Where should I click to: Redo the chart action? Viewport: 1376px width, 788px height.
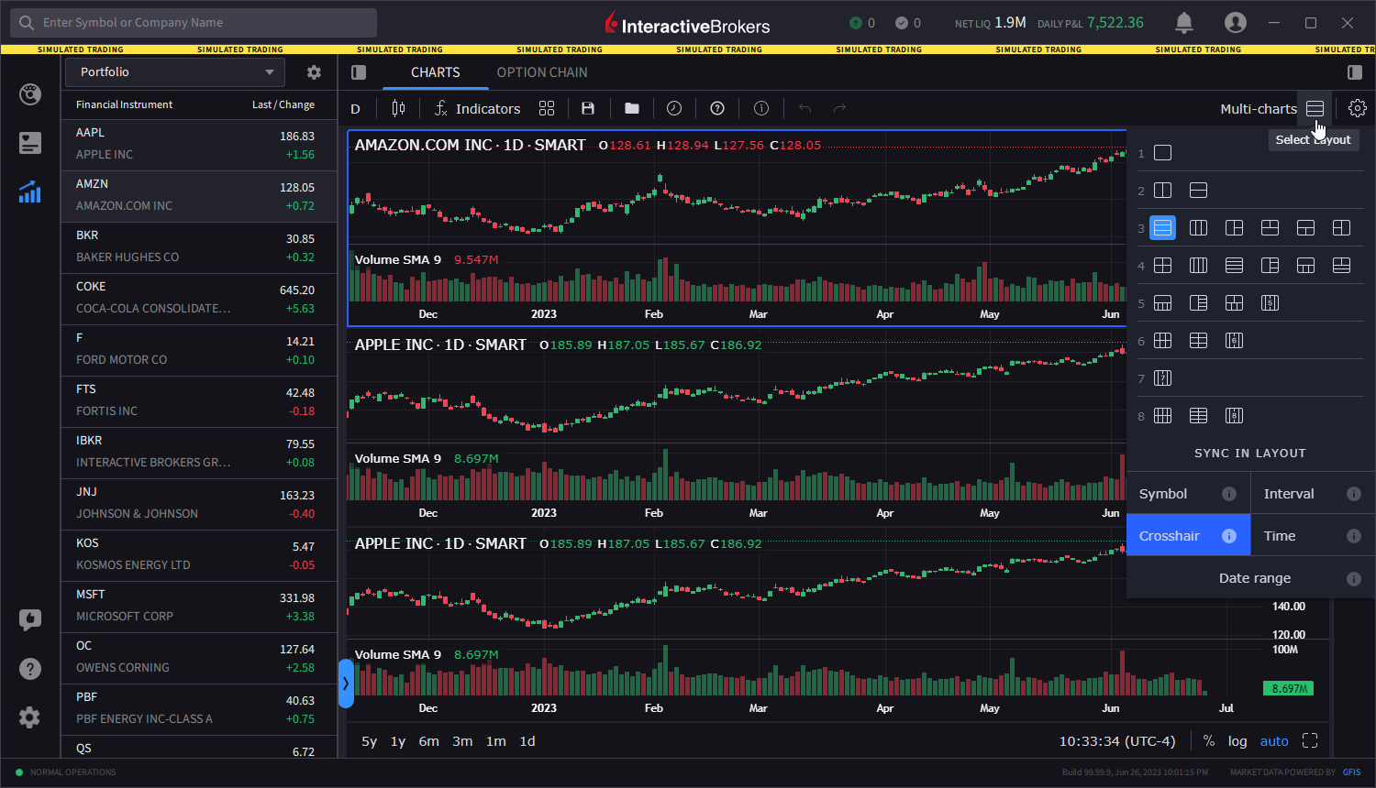pos(839,108)
